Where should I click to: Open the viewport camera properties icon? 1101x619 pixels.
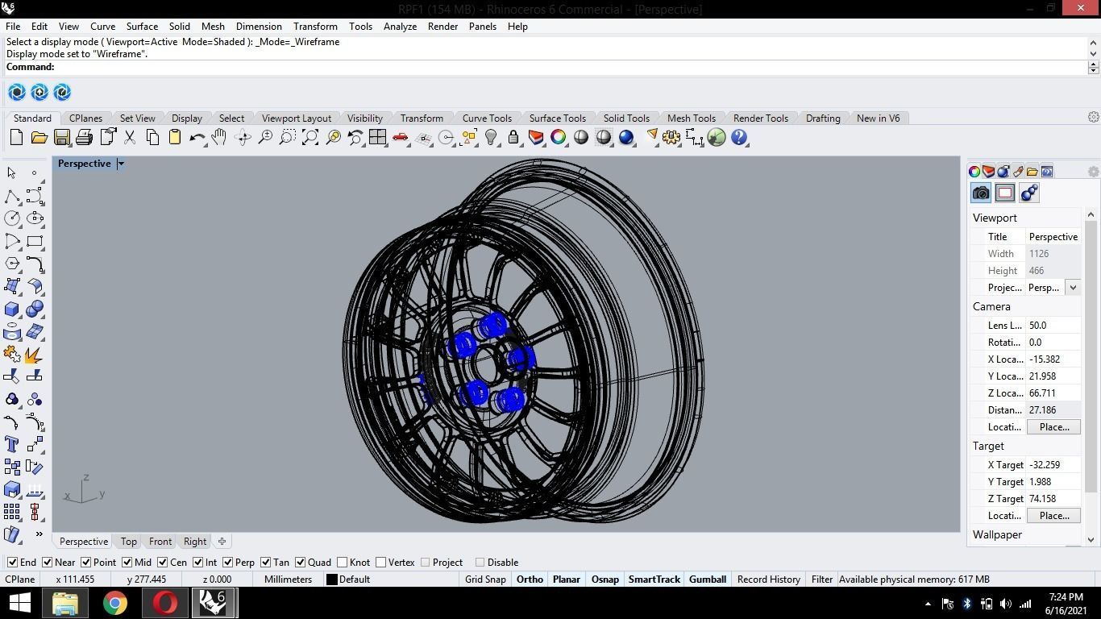coord(981,193)
